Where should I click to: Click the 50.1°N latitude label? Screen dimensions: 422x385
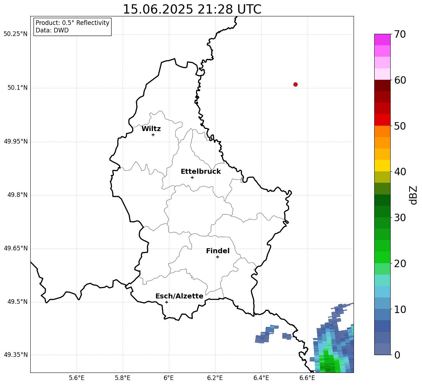pos(17,88)
